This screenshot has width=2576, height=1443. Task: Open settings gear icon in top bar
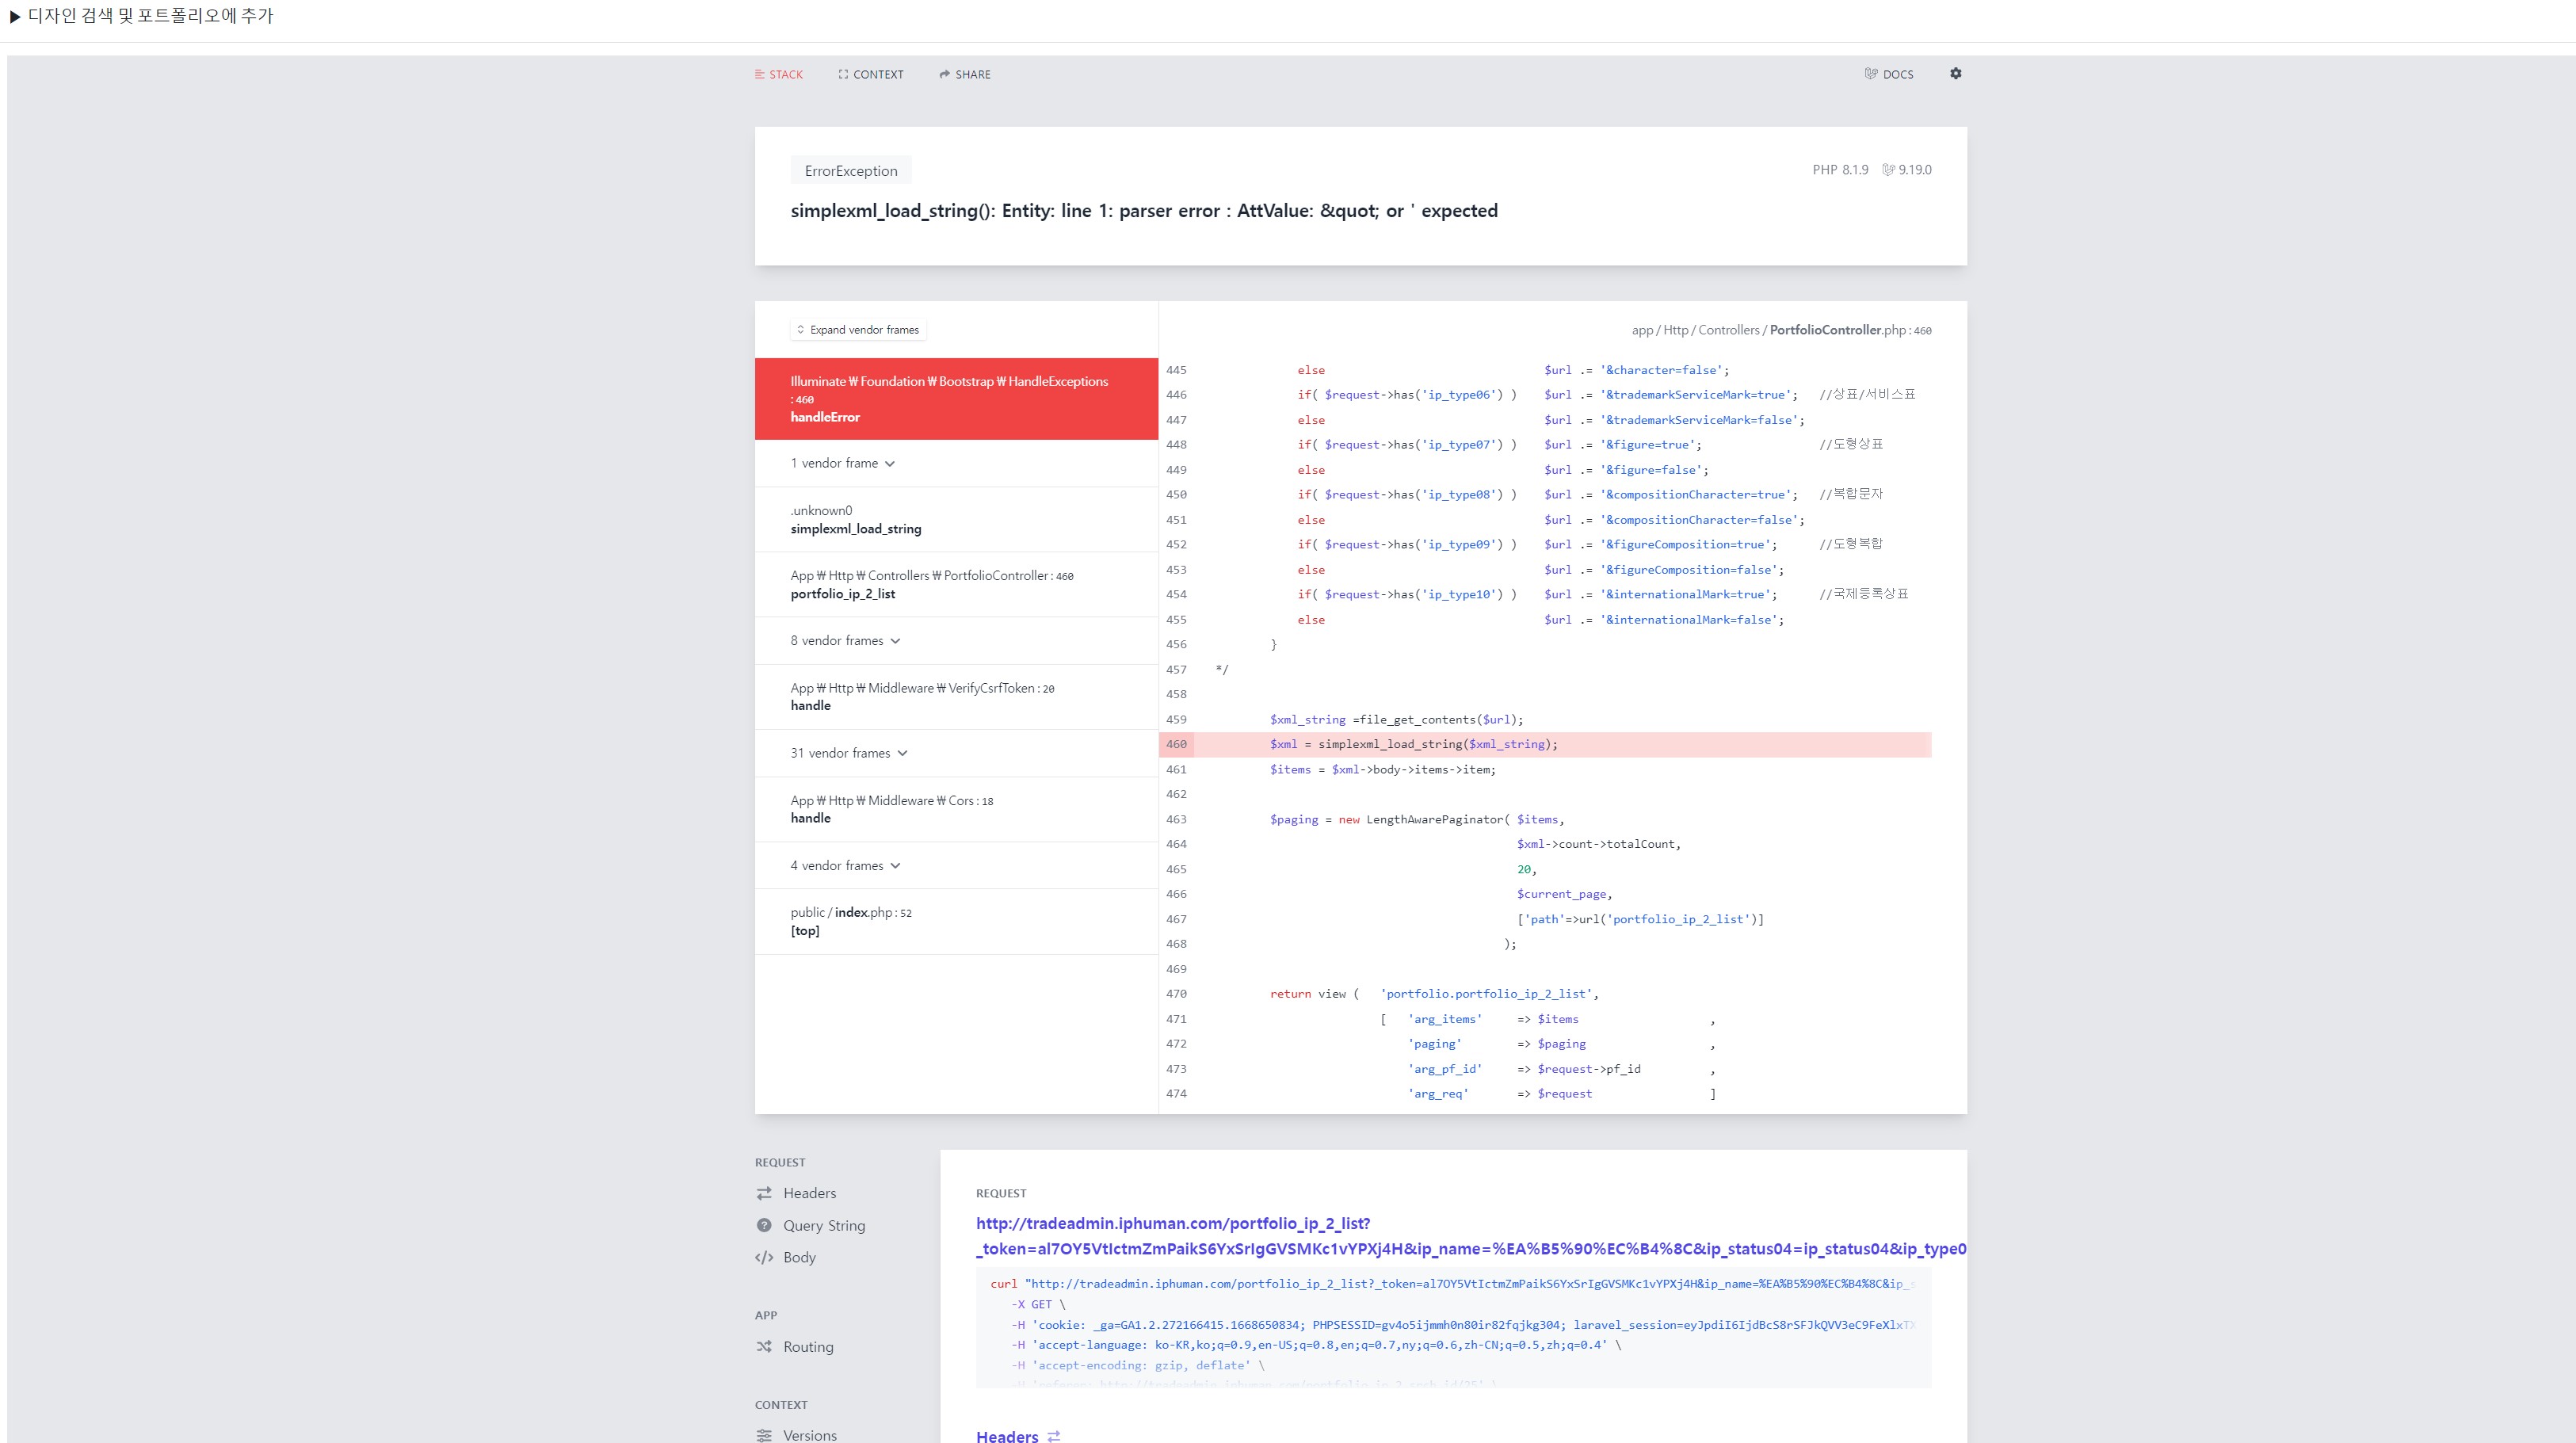click(x=1955, y=73)
